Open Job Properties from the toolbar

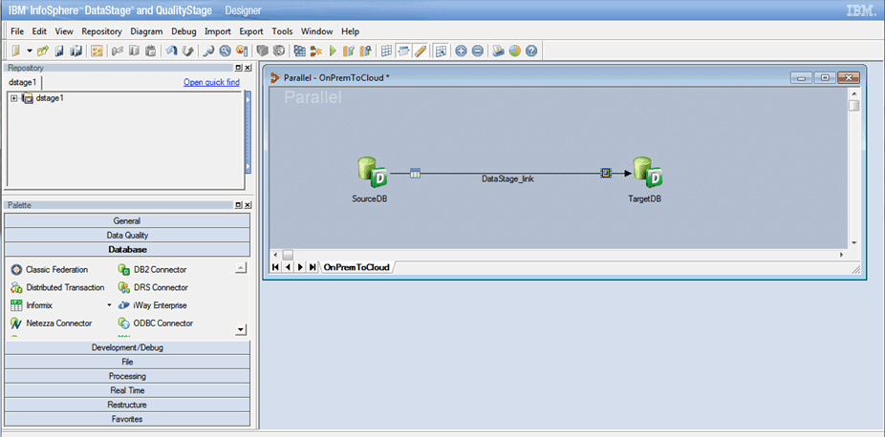(97, 52)
